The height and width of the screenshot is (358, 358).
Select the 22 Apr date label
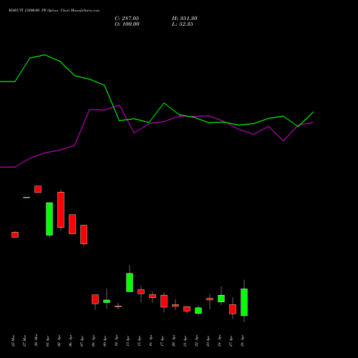[x=196, y=341]
